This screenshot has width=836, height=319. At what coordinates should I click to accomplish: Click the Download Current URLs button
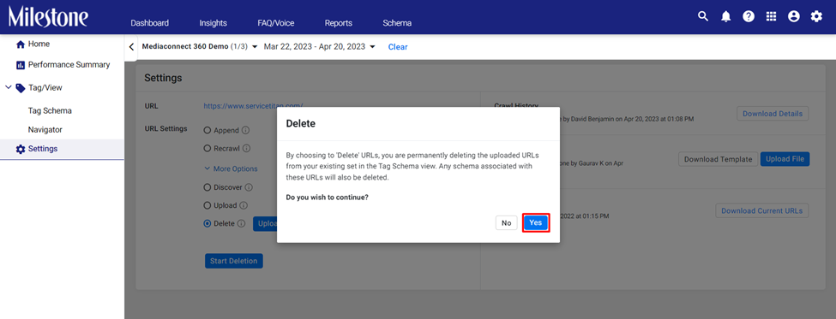762,210
